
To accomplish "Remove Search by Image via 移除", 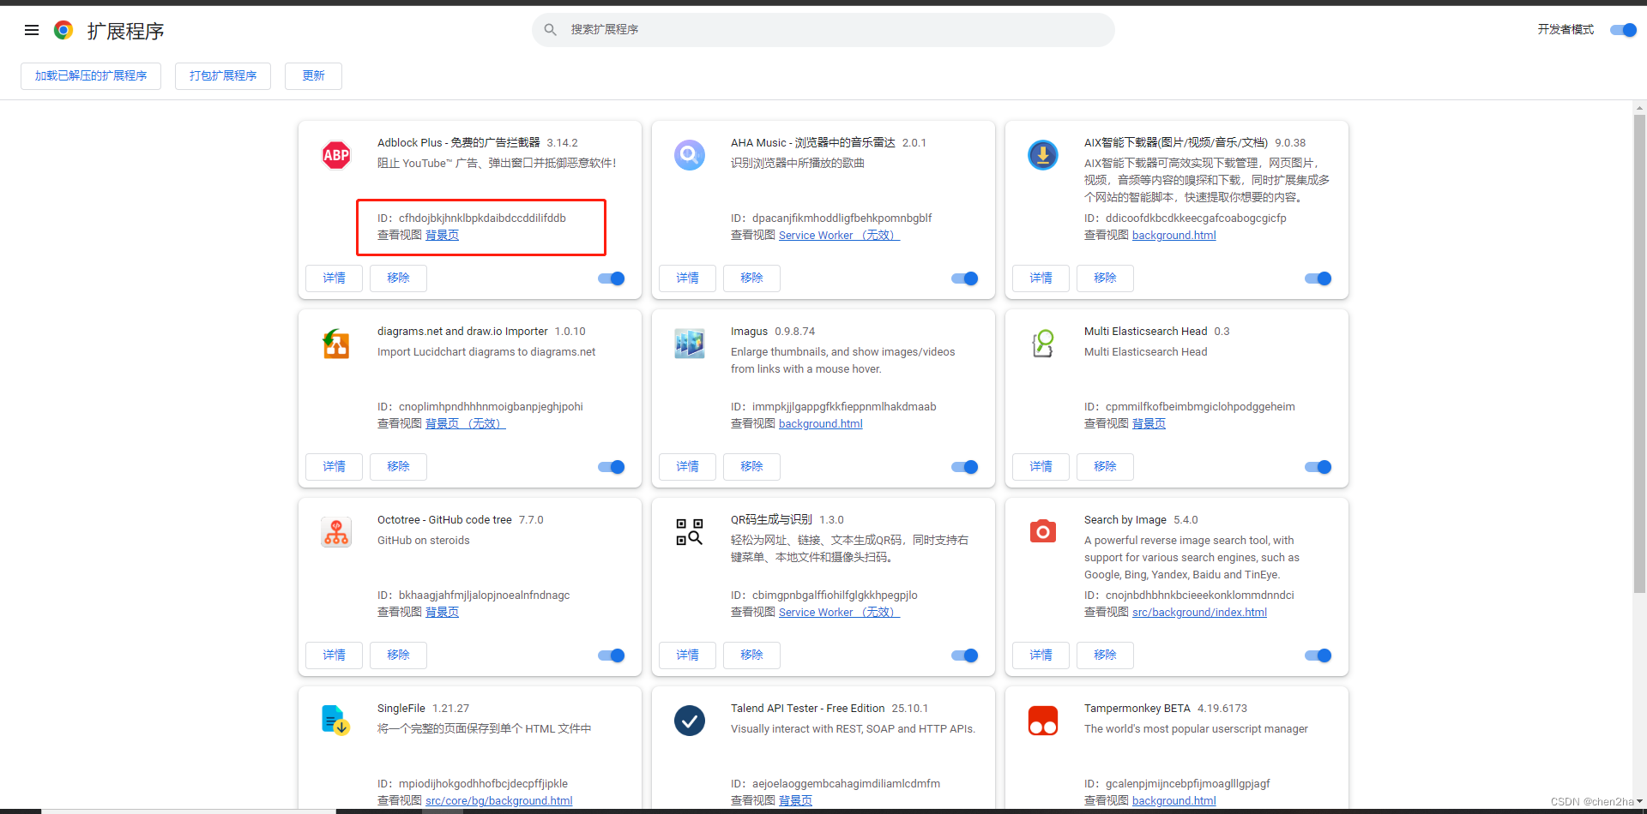I will tap(1105, 655).
